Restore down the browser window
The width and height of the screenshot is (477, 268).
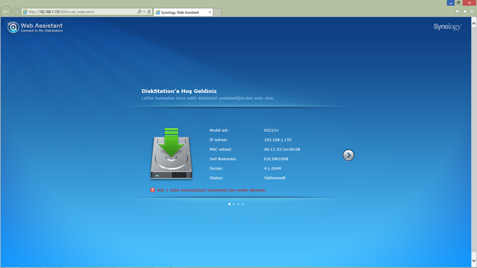458,3
